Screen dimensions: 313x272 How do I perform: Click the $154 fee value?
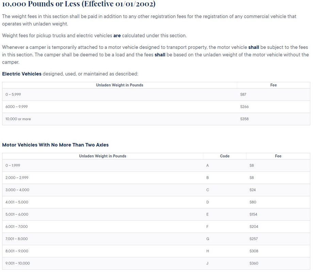pyautogui.click(x=254, y=215)
